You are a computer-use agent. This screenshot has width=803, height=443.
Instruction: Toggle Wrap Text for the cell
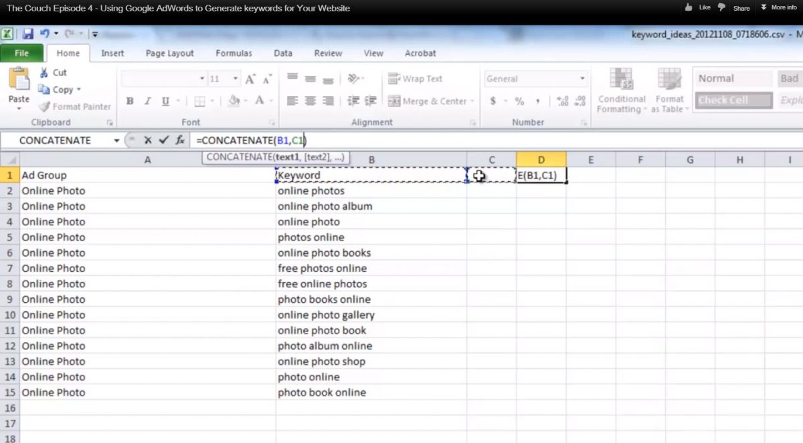coord(416,79)
